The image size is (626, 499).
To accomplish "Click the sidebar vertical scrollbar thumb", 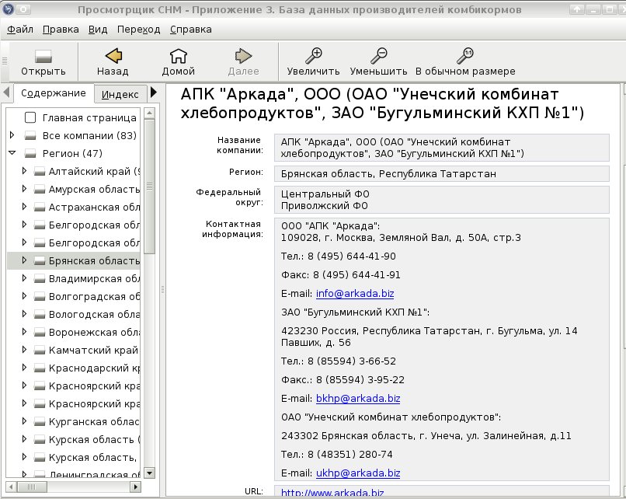I will [x=150, y=187].
